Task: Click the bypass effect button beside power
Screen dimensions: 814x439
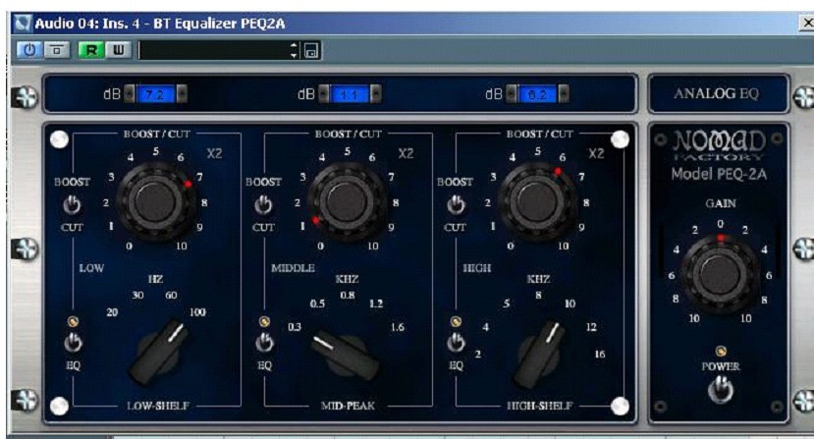Action: coord(57,49)
